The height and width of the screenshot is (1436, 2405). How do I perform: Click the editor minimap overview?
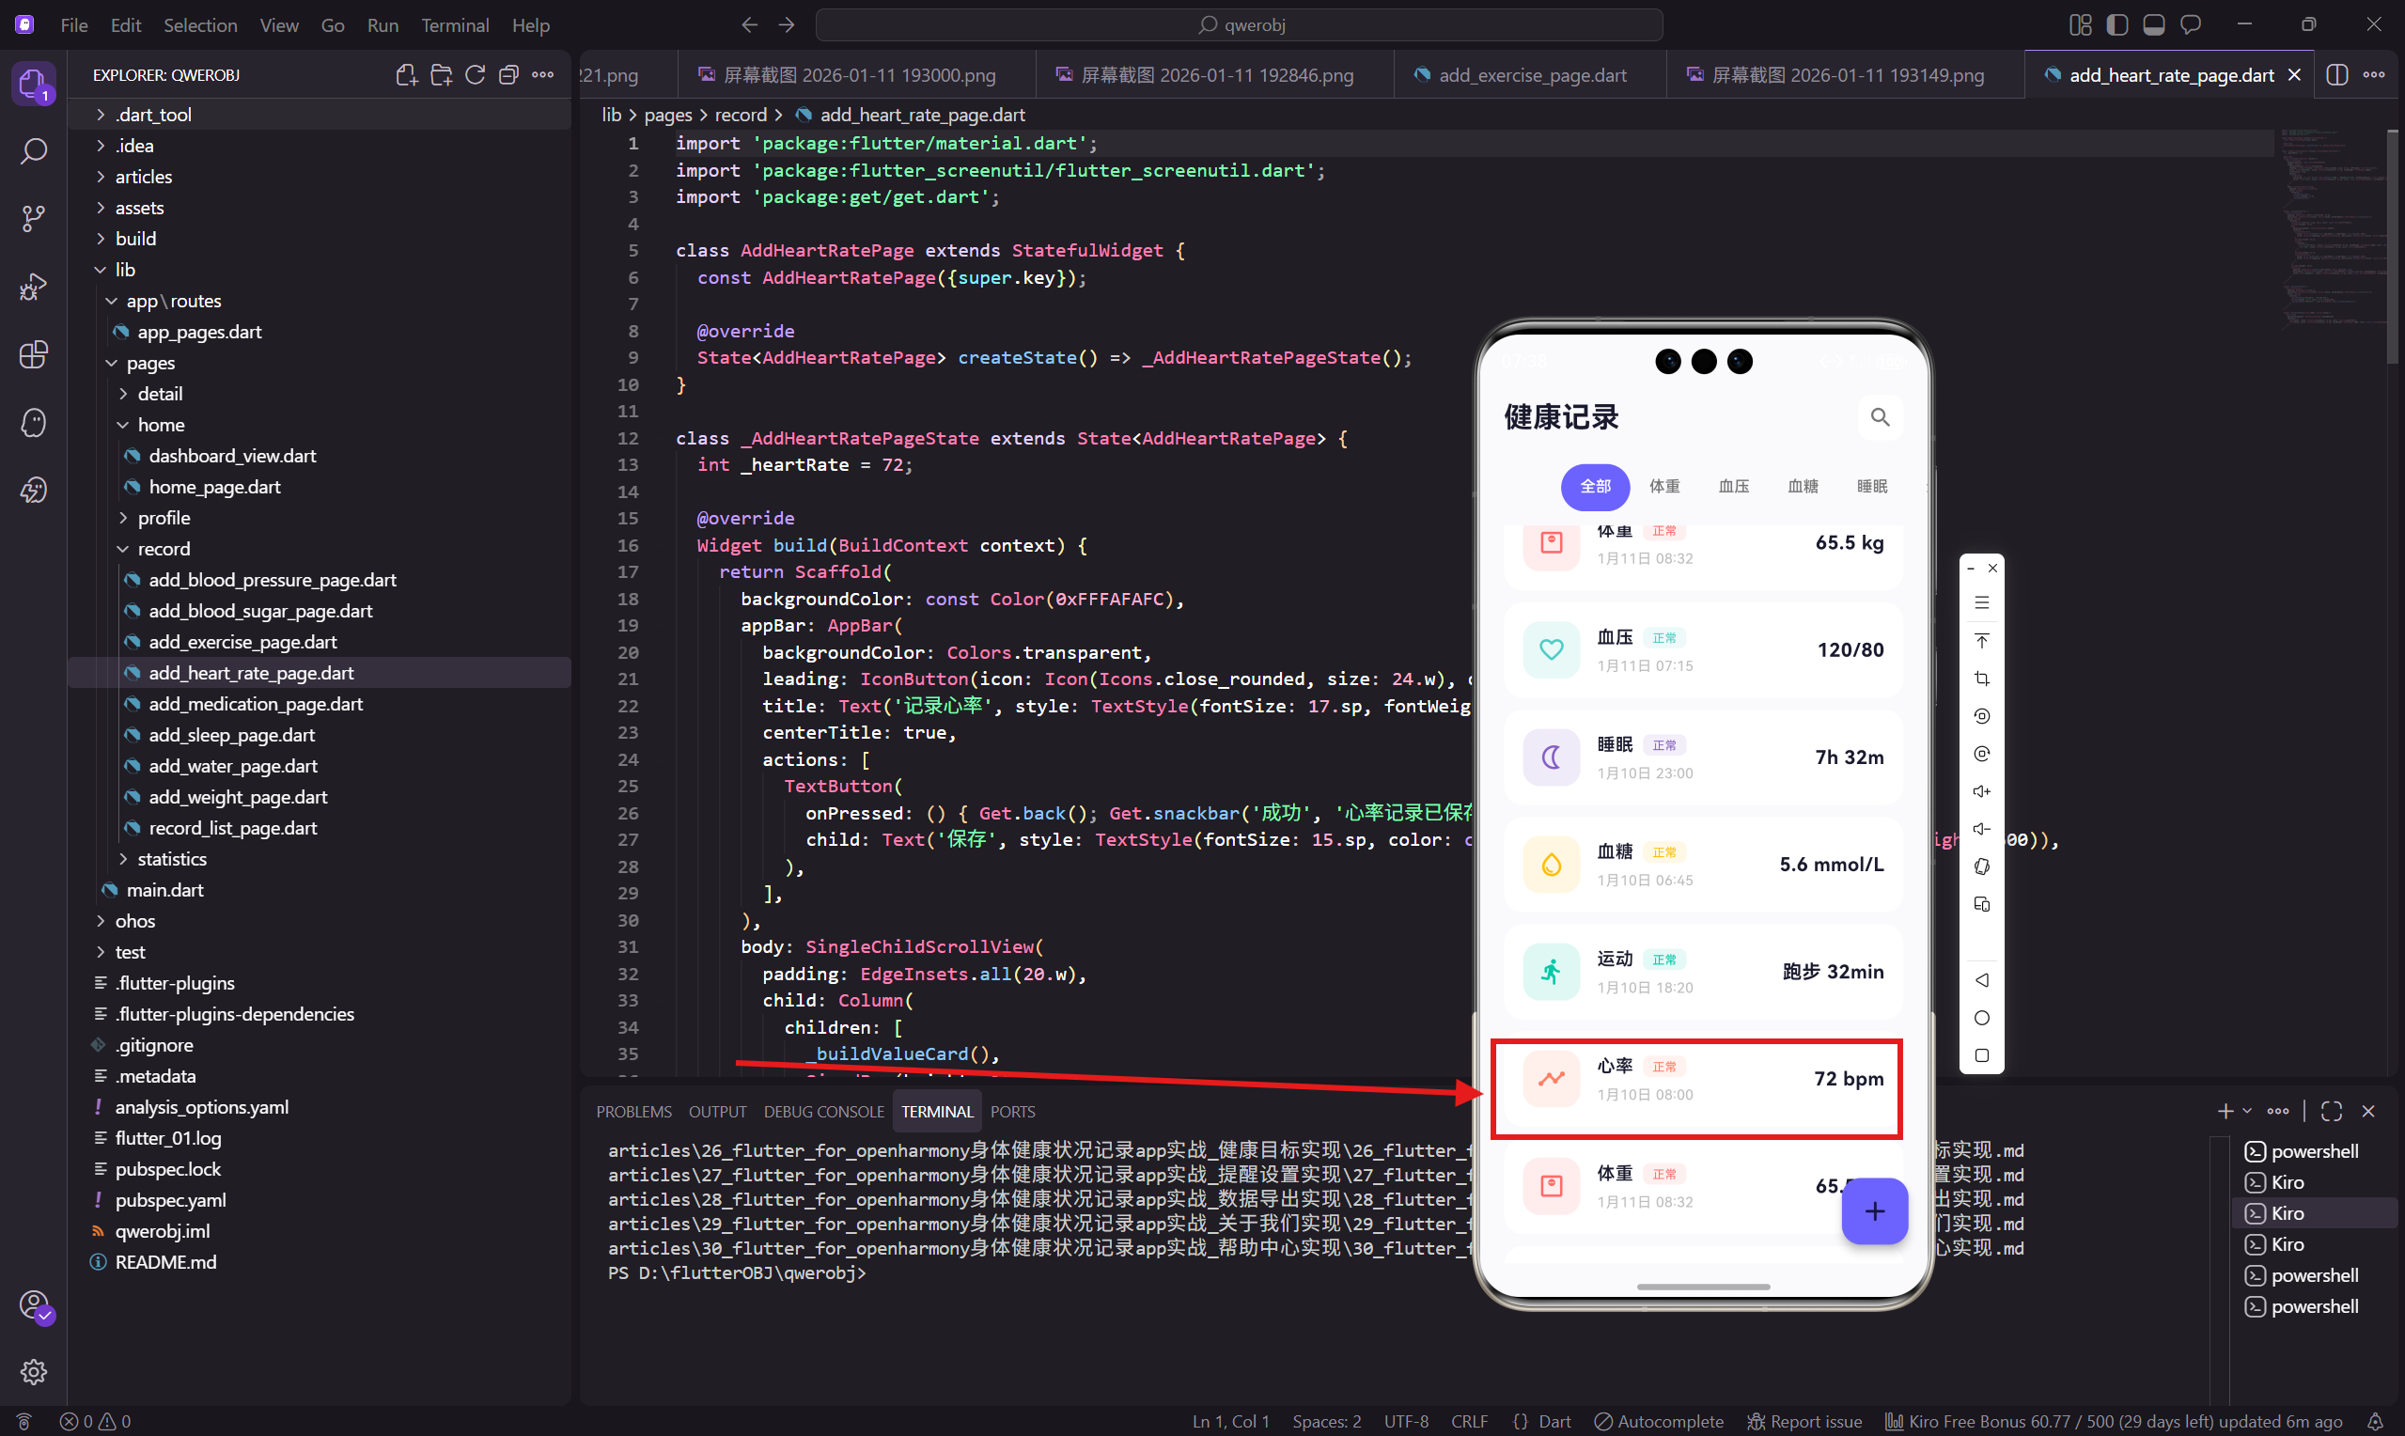click(x=2332, y=232)
